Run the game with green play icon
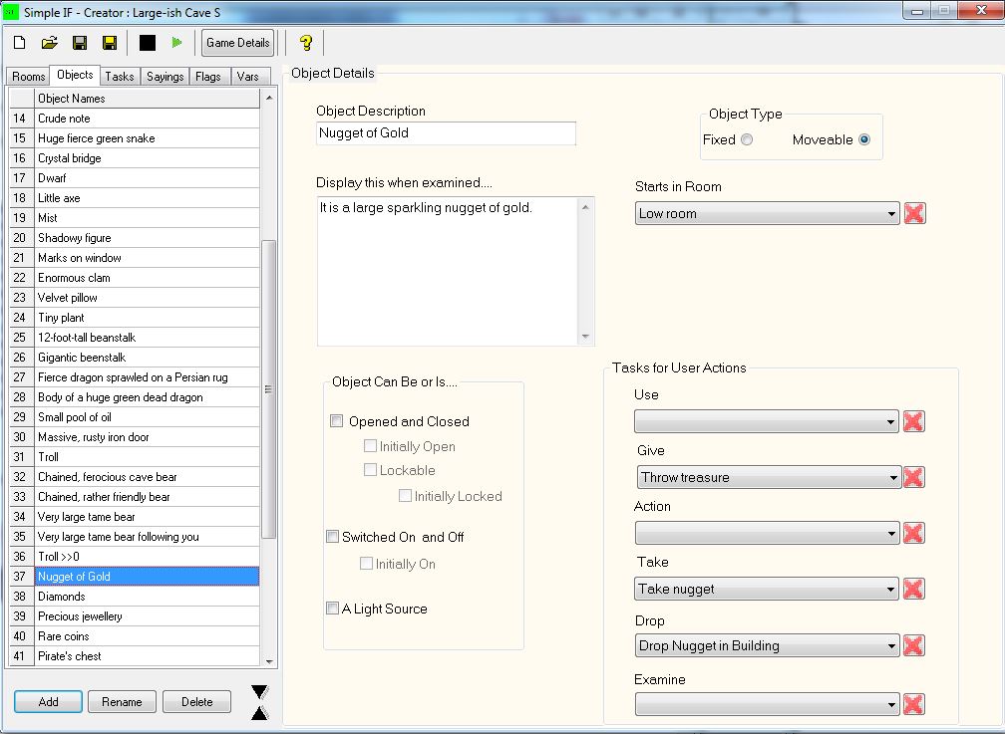This screenshot has height=734, width=1005. tap(176, 43)
